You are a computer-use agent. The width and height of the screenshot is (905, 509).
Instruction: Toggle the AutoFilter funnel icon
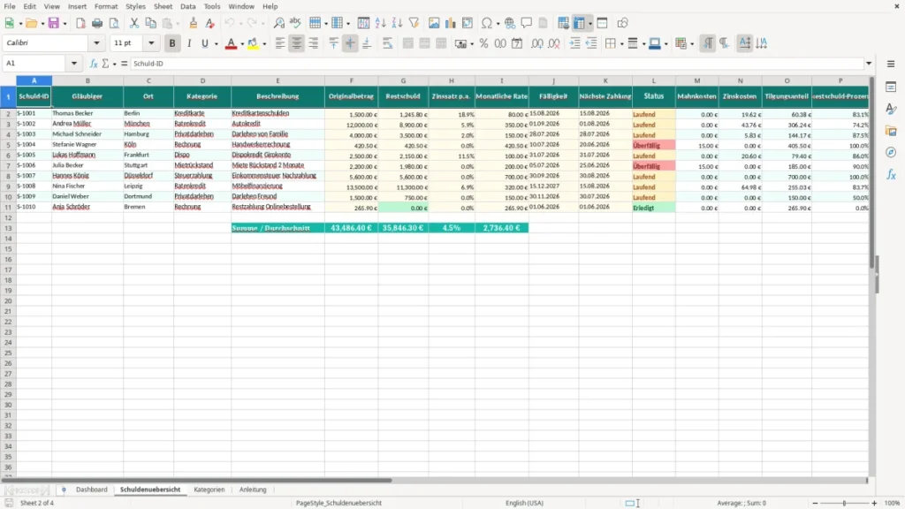coord(414,23)
